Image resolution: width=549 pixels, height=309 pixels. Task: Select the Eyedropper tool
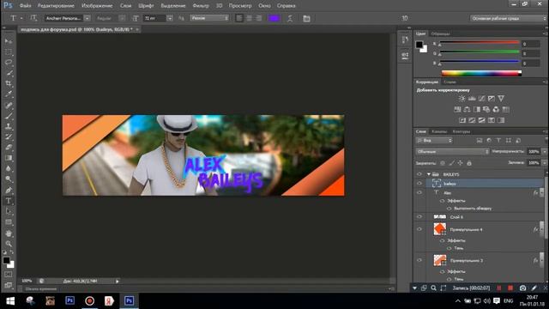[x=9, y=94]
